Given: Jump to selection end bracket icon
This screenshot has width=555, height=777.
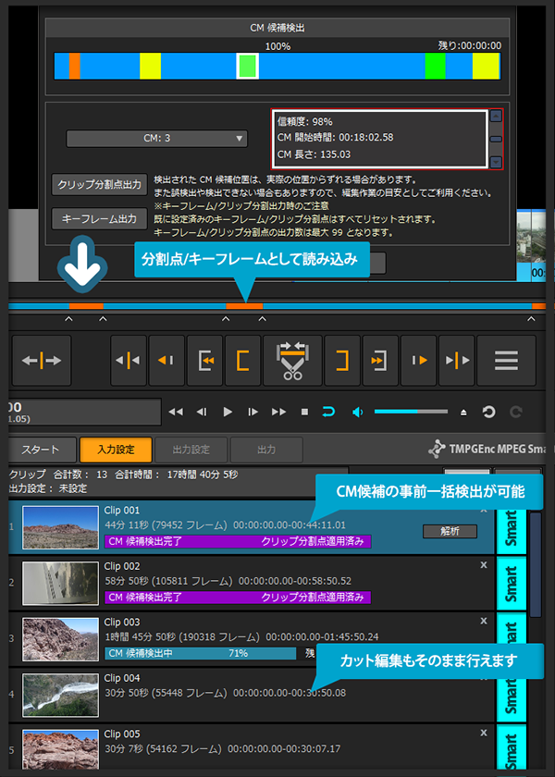Looking at the screenshot, I should (380, 360).
